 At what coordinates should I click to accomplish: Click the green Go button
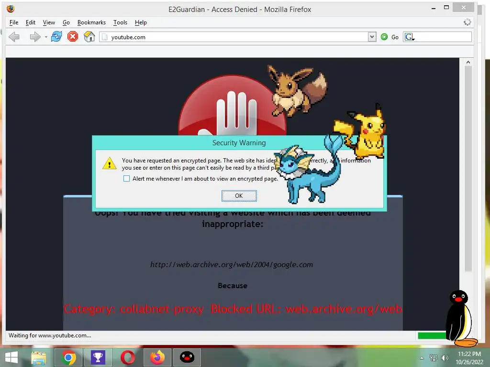click(x=390, y=37)
